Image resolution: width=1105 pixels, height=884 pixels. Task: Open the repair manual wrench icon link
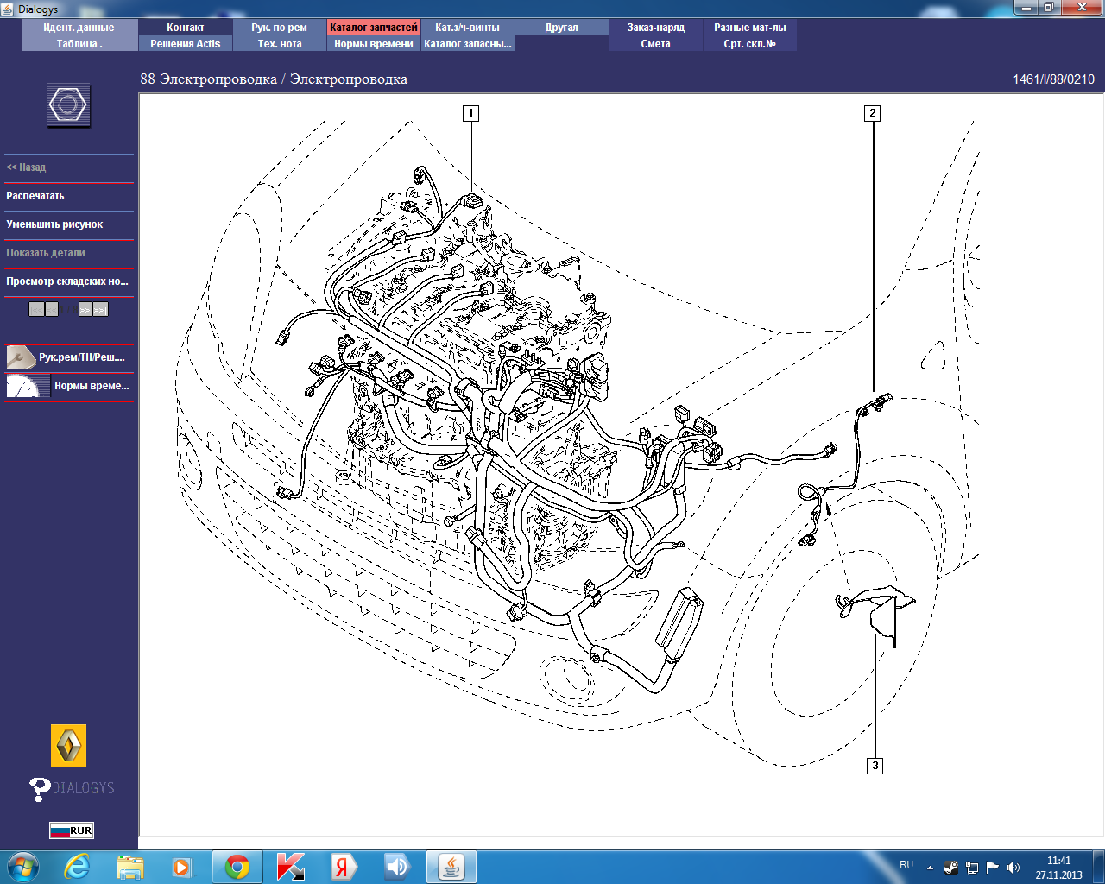pos(21,357)
